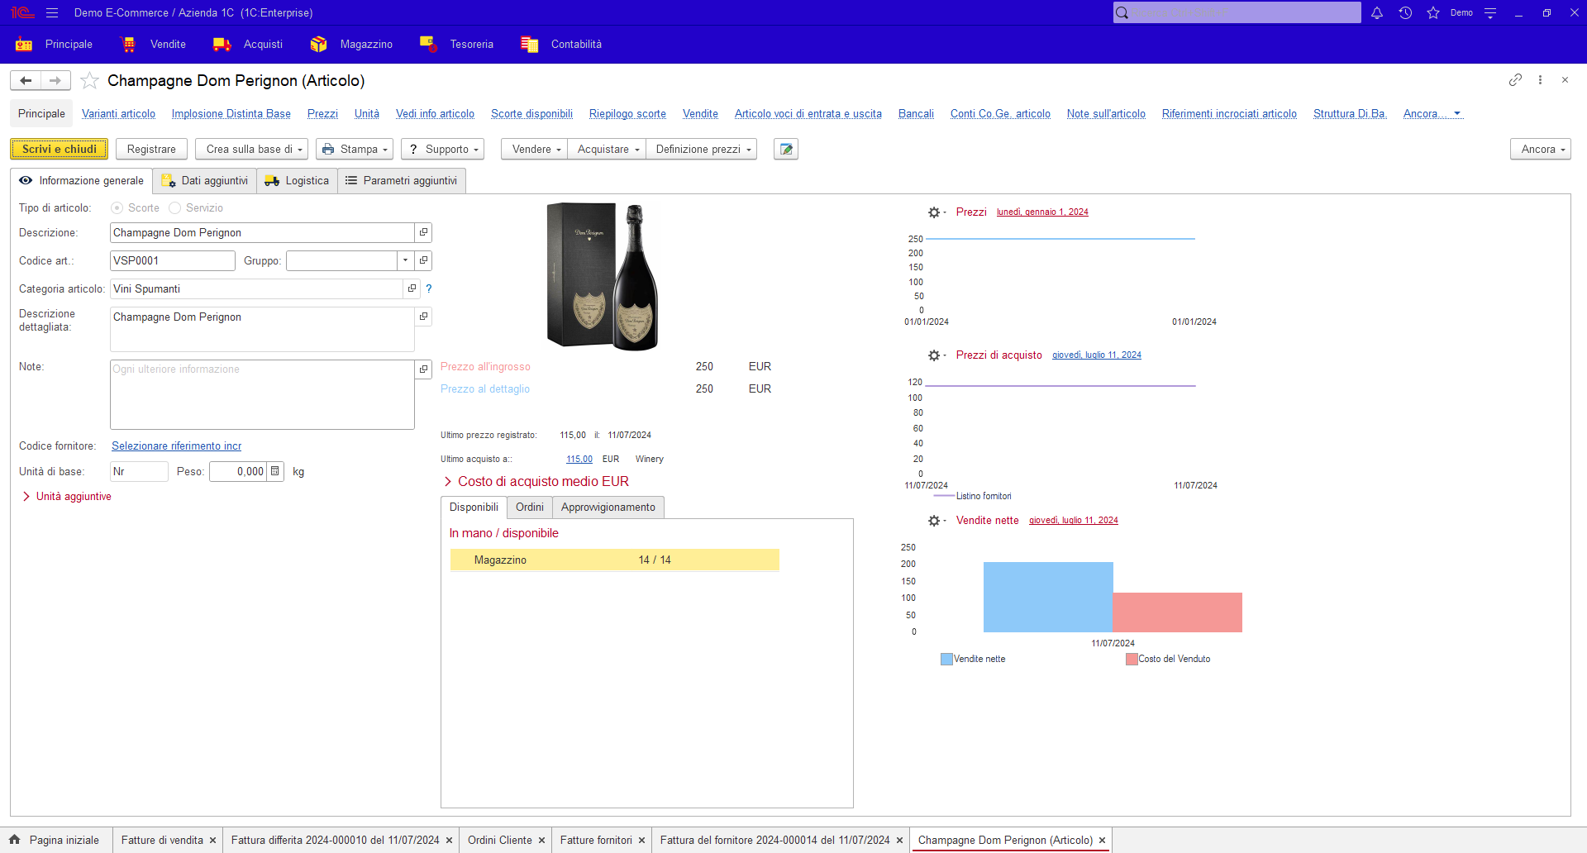Select Scorte radio button
The height and width of the screenshot is (853, 1587).
click(x=117, y=208)
